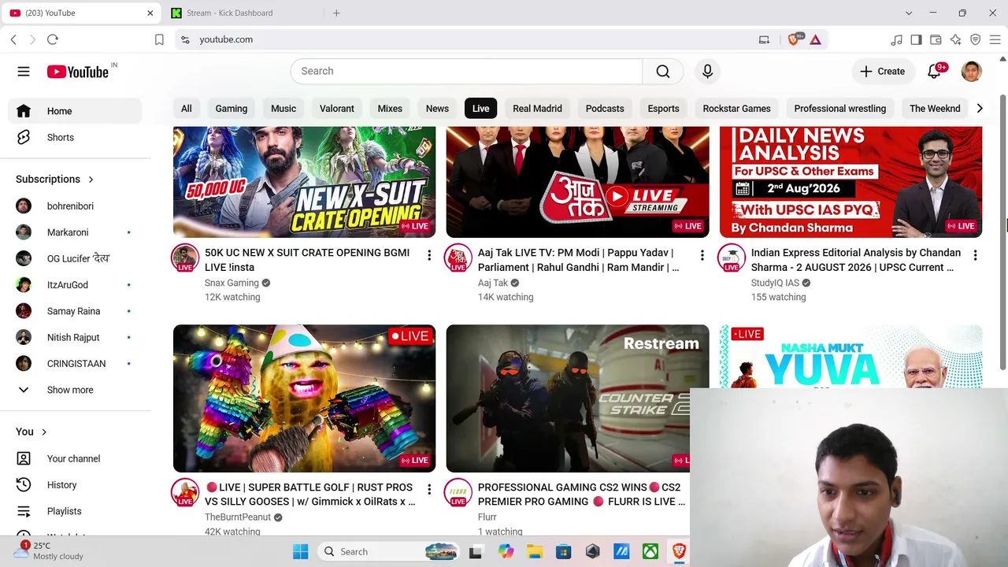Select the Music category chip

[283, 109]
